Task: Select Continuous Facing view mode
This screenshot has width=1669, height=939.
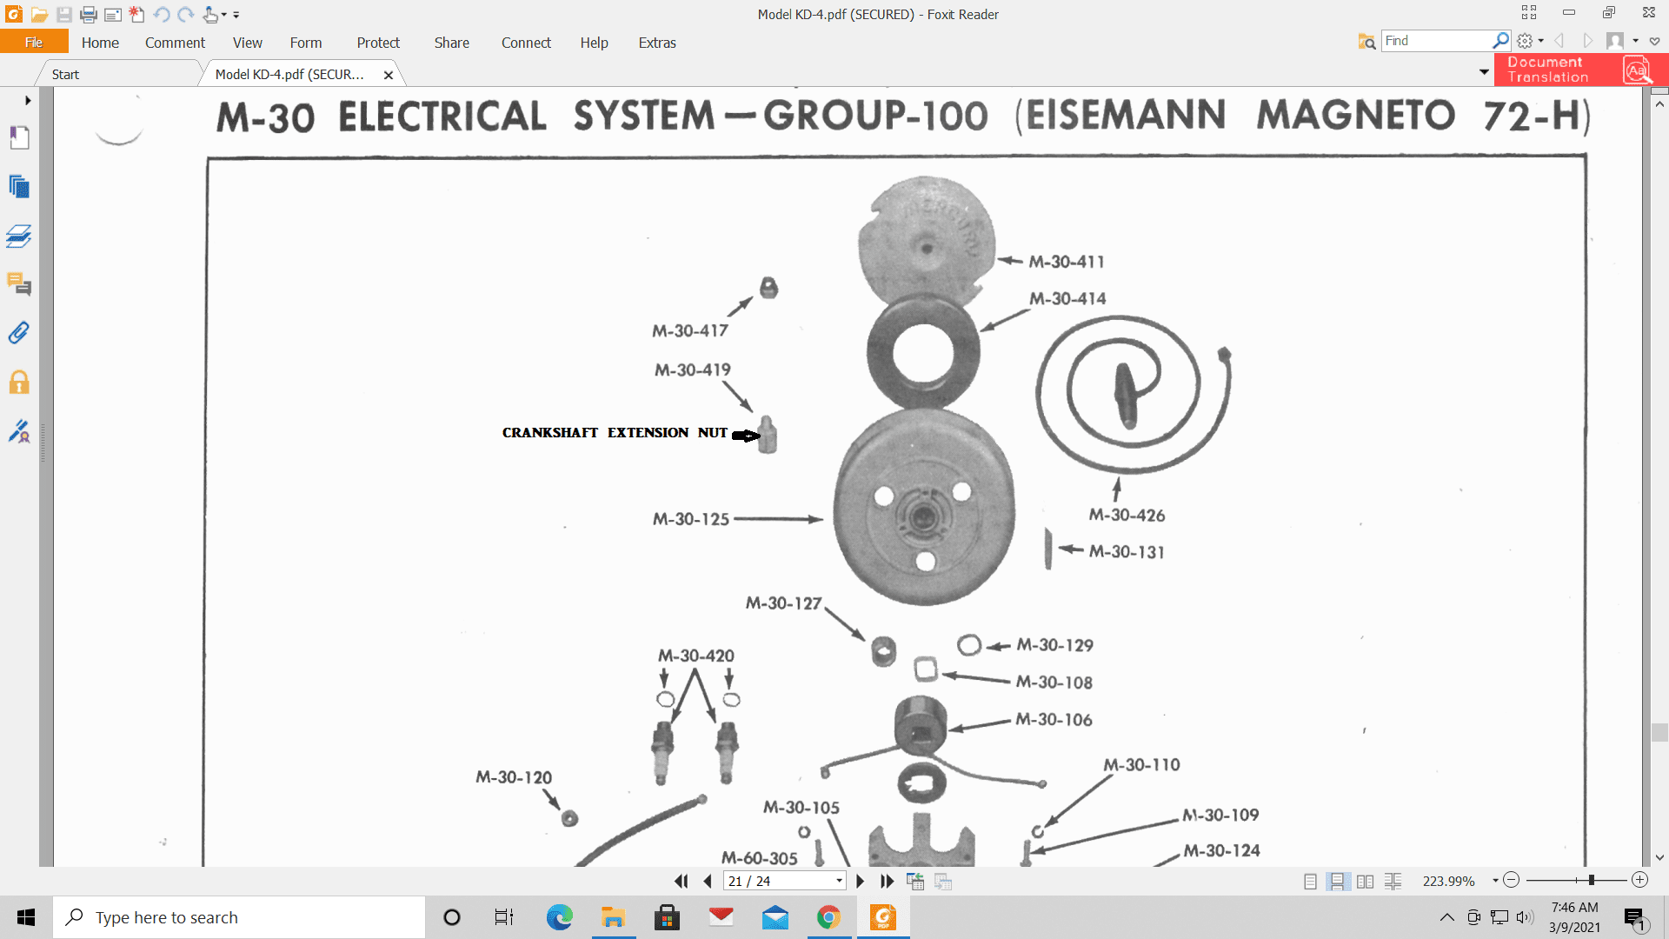Action: click(x=1393, y=881)
